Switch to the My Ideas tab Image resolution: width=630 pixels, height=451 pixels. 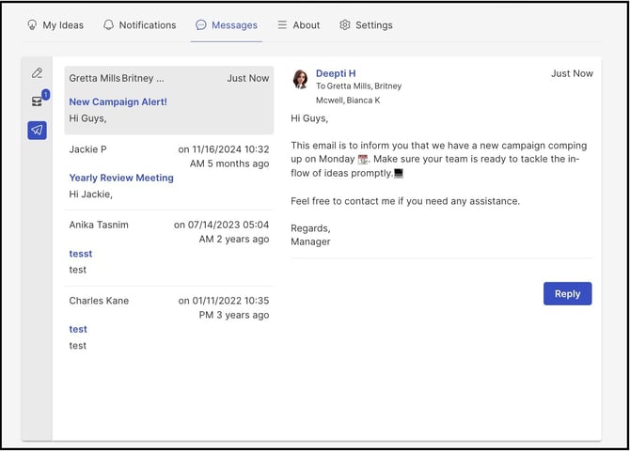pos(55,25)
